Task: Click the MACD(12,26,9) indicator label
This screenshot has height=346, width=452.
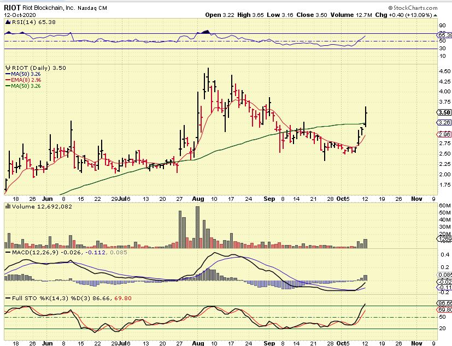Action: tap(33, 253)
